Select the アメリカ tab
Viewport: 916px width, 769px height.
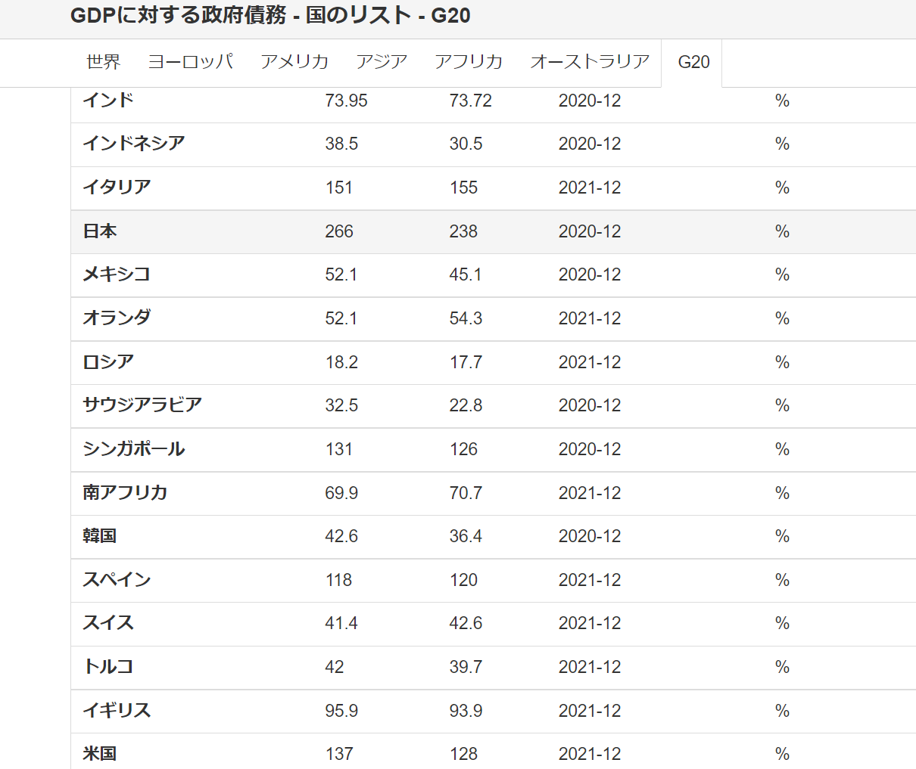(294, 62)
